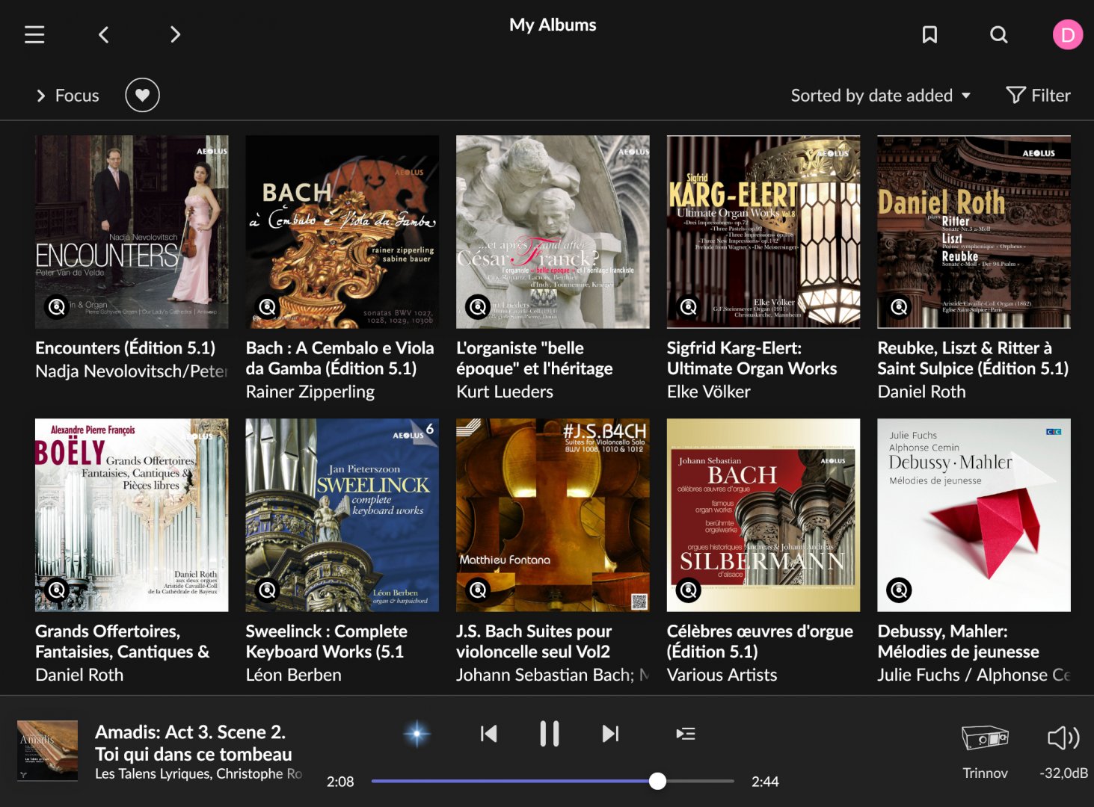
Task: Go forward with the right arrow
Action: [x=175, y=34]
